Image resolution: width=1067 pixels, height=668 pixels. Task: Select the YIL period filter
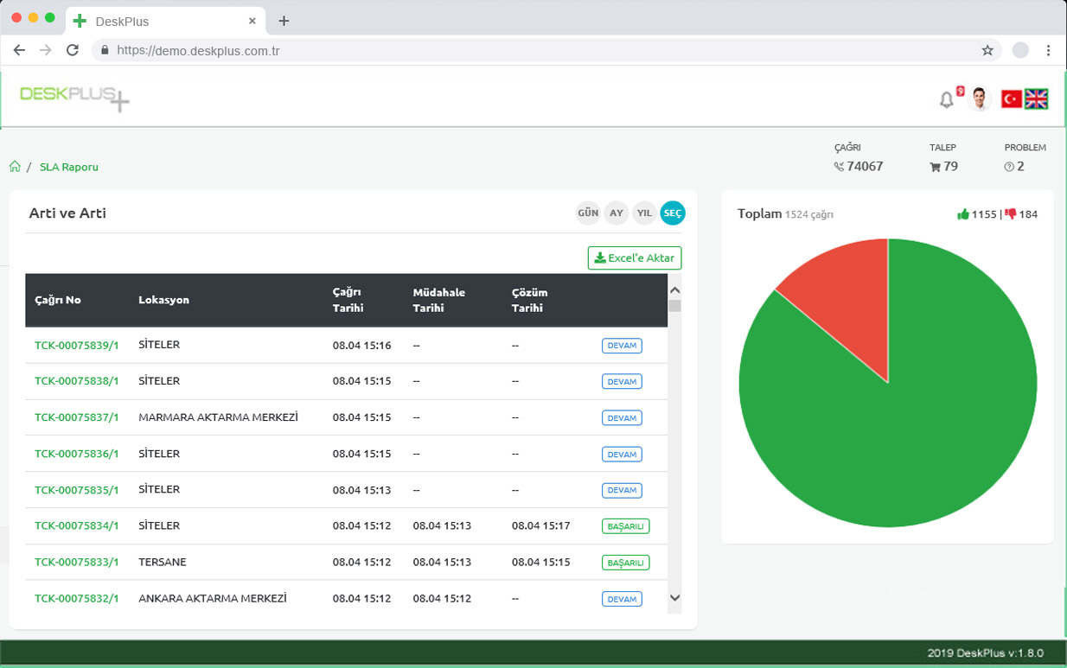(644, 213)
